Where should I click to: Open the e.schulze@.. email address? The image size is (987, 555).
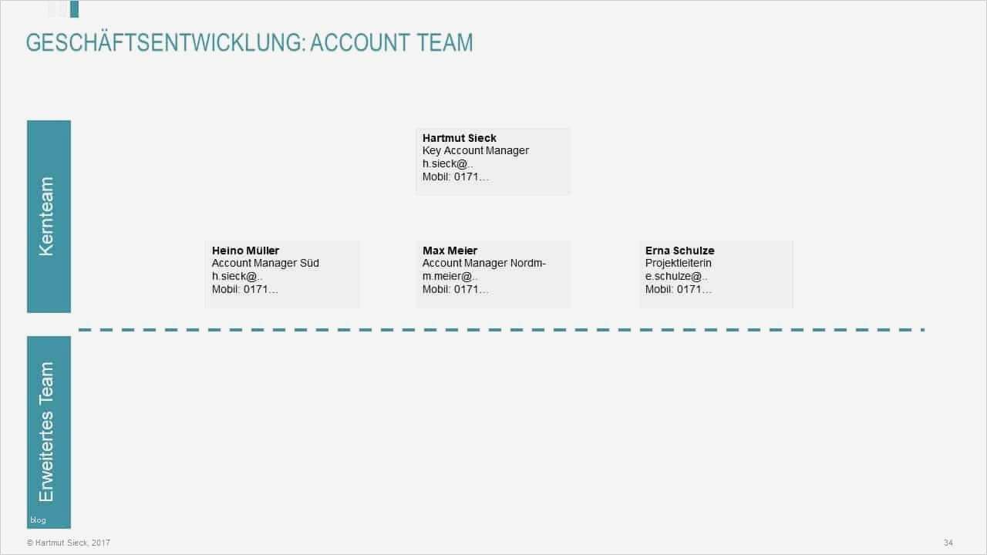676,276
